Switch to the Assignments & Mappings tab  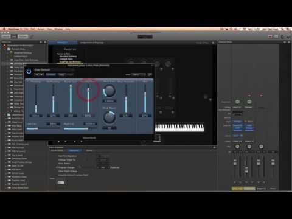92,43
